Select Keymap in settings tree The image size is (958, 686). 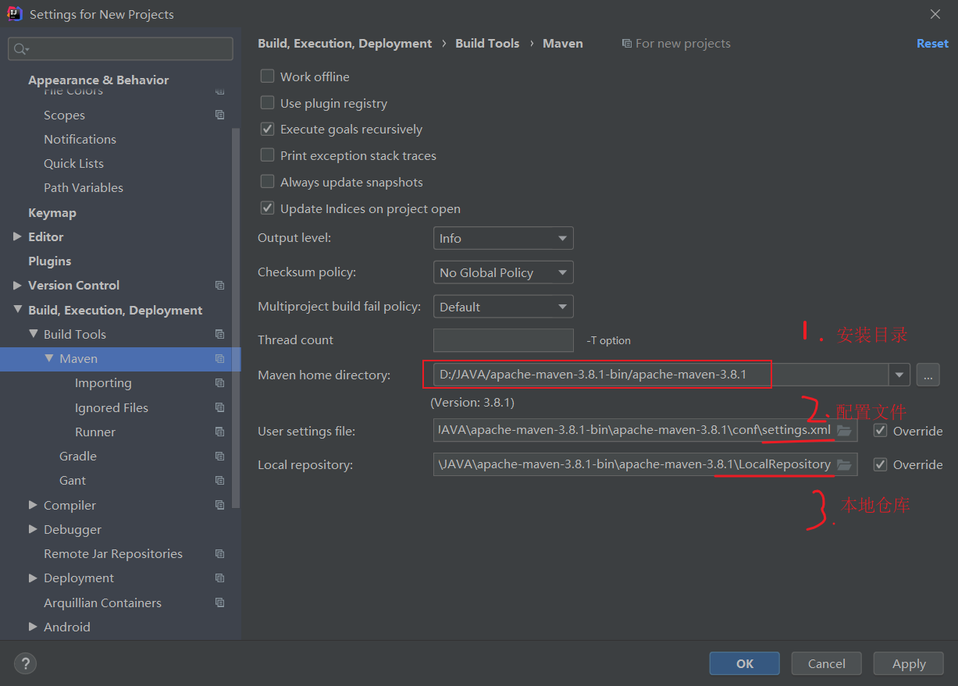(x=52, y=212)
